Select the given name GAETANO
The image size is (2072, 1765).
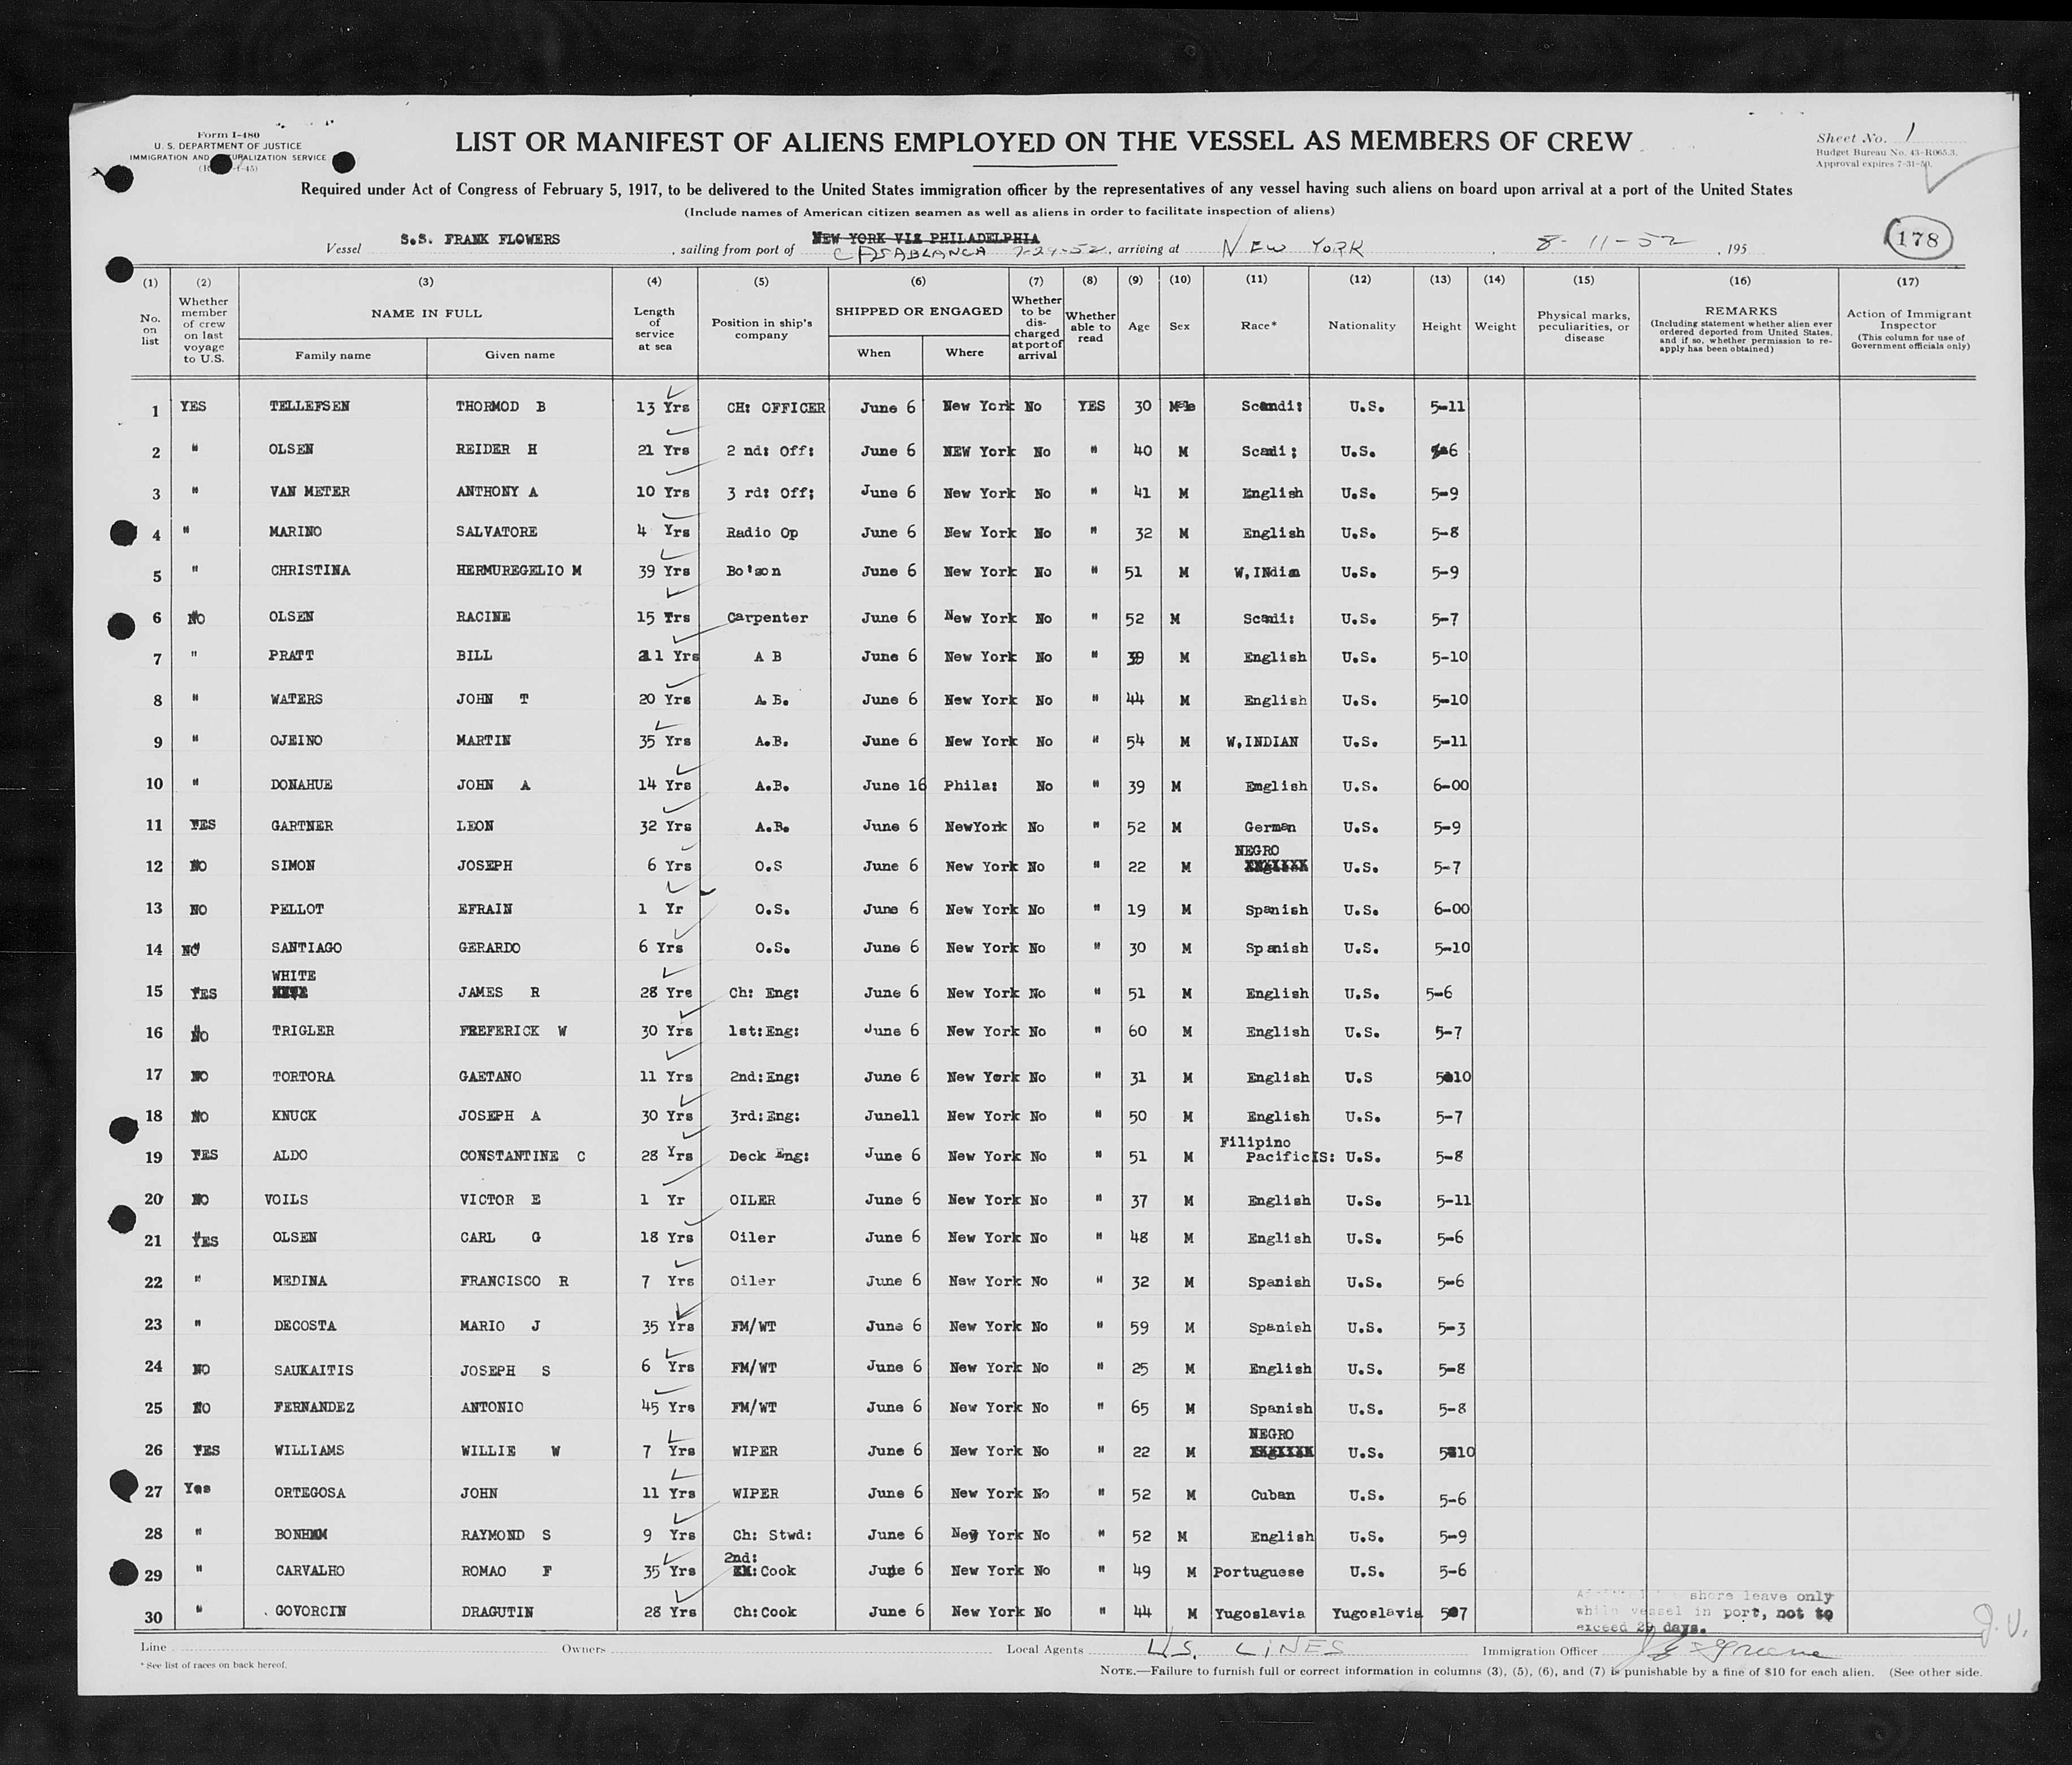tap(490, 1076)
